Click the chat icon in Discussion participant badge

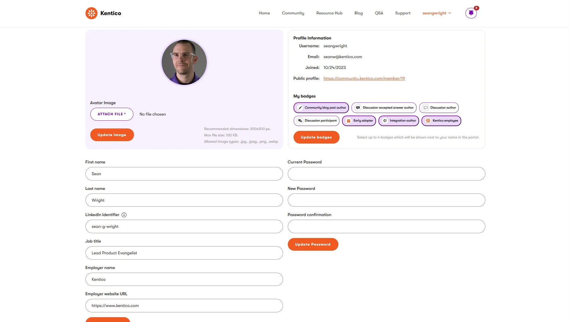click(x=300, y=121)
